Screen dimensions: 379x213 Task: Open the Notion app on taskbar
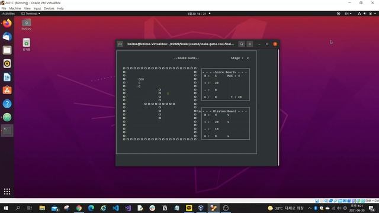pyautogui.click(x=165, y=208)
